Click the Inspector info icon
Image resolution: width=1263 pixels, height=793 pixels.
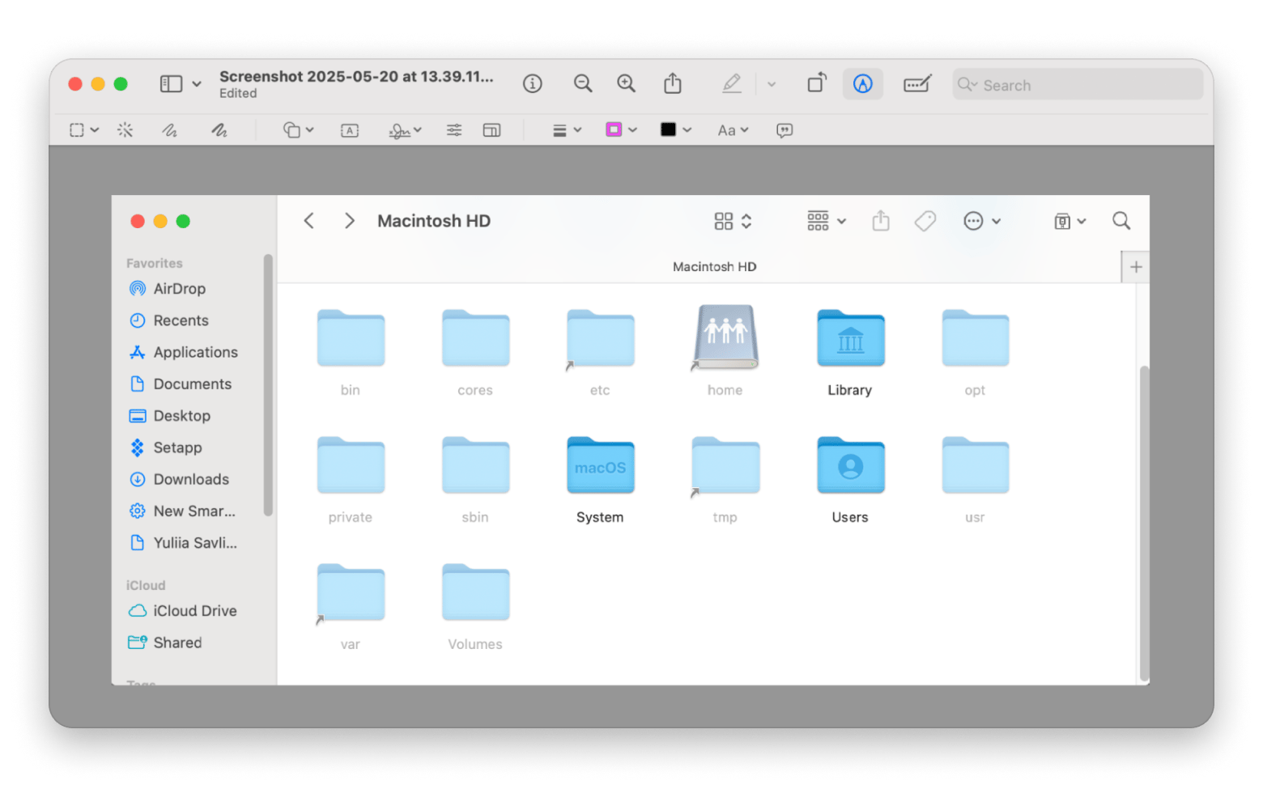[532, 83]
